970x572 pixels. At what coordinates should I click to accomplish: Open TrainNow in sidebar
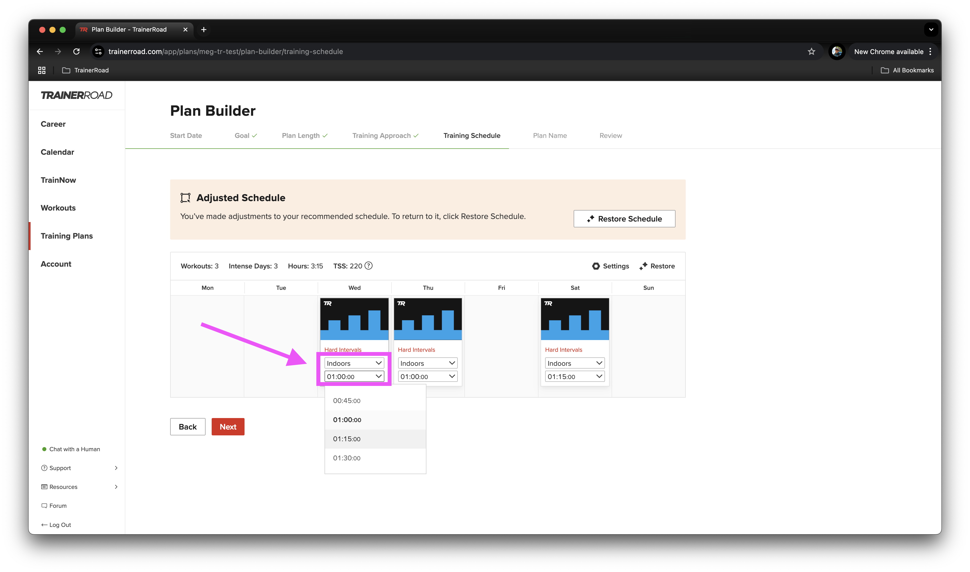point(59,180)
